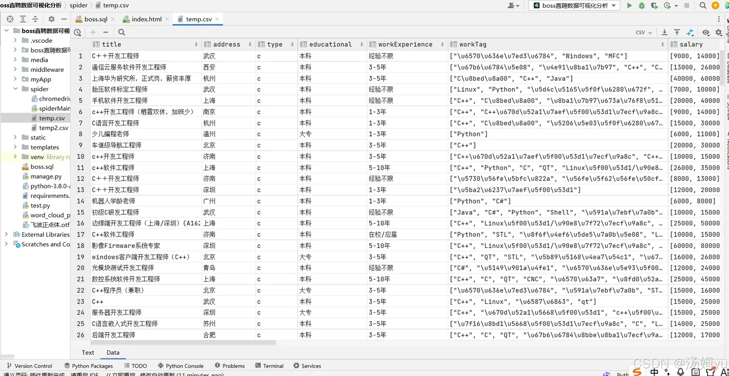Open Search Everywhere magnifier in top toolbar
The height and width of the screenshot is (376, 729).
[x=703, y=6]
